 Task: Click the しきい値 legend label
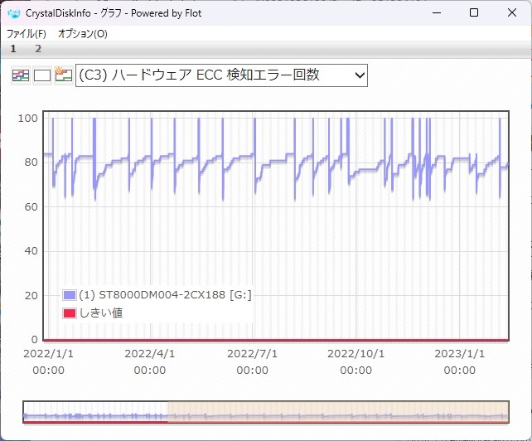click(x=101, y=313)
